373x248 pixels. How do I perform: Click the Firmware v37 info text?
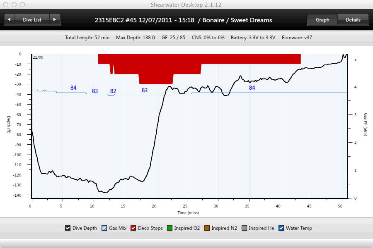coord(297,38)
